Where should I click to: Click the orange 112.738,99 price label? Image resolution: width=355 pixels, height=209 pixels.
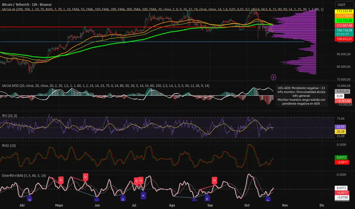pyautogui.click(x=344, y=16)
